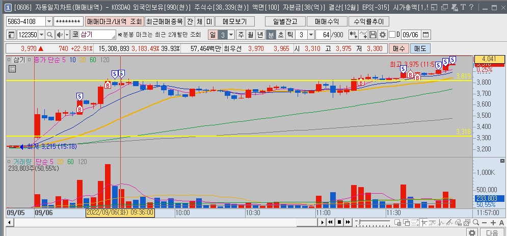Viewport: 507px width, 236px height.
Task: Stop the chart replay
Action: tap(339, 222)
